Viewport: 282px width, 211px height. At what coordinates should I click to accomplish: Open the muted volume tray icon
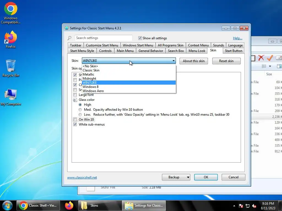(254, 206)
